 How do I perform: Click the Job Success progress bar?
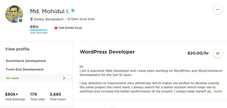[x=39, y=30]
